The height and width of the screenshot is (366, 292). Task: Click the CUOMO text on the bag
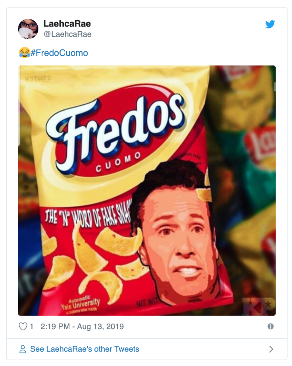pos(119,162)
